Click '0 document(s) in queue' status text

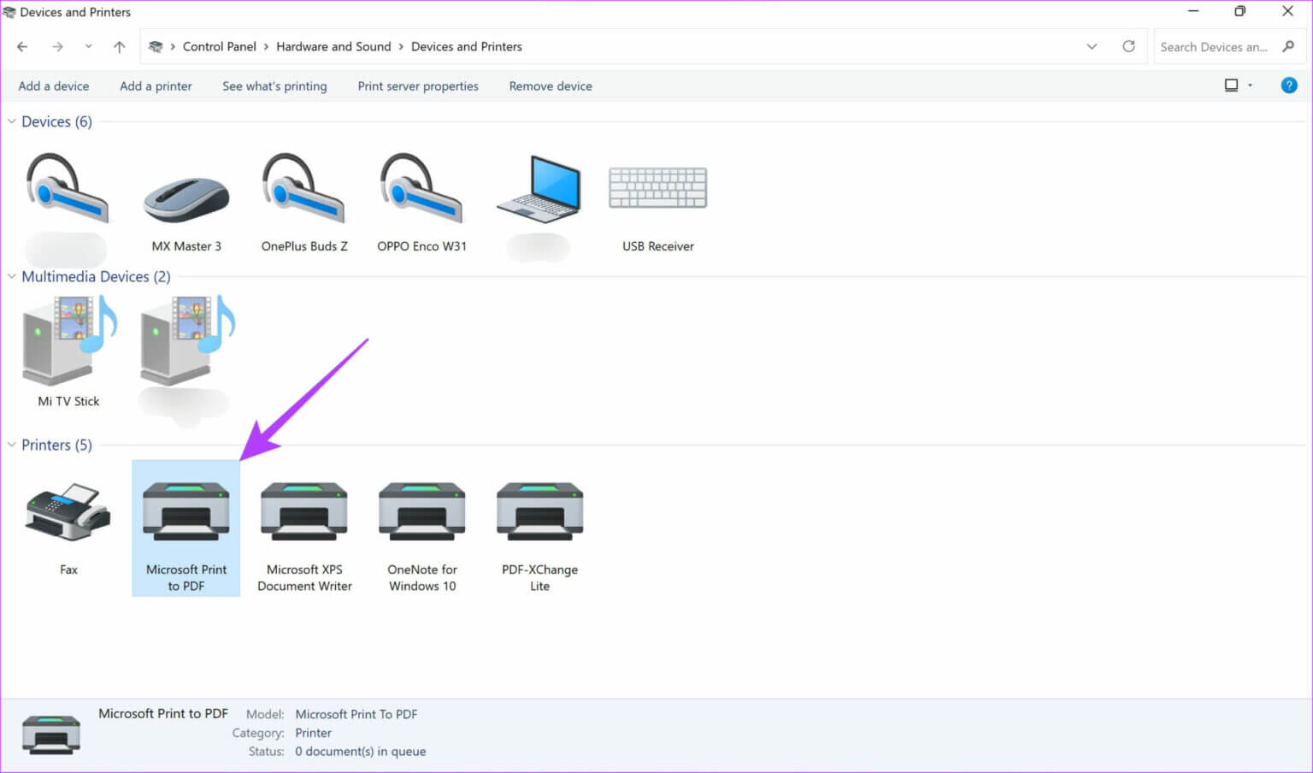(361, 752)
